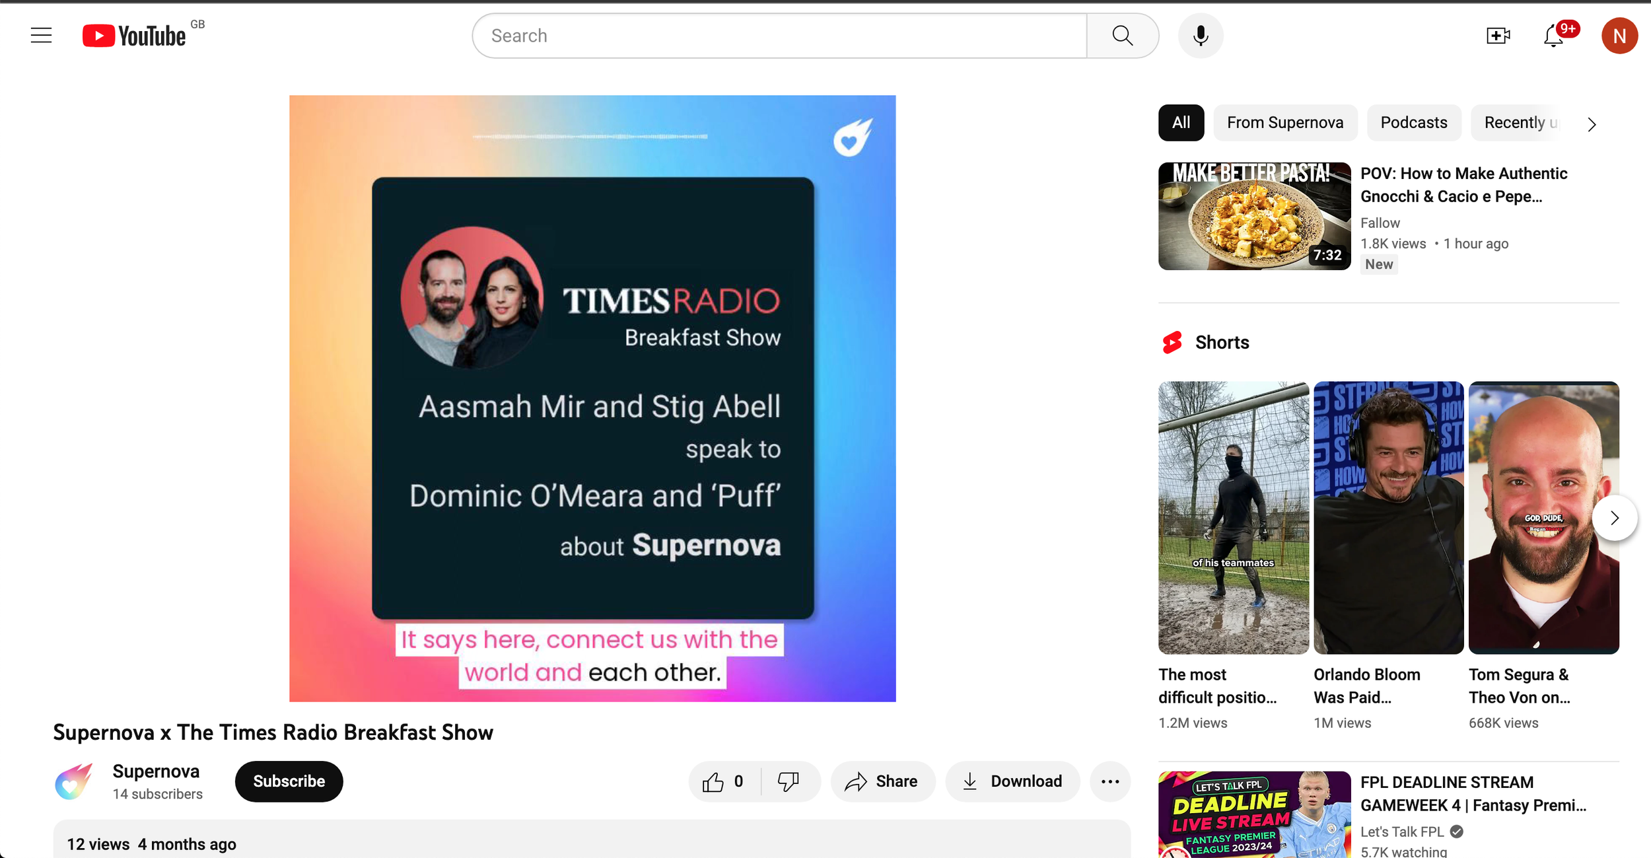Subscribe to the Supernova channel
This screenshot has width=1651, height=858.
(x=289, y=781)
